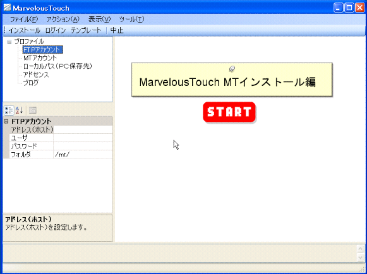
Task: Click the アドレス(ホスト) value field
Action: pyautogui.click(x=83, y=129)
